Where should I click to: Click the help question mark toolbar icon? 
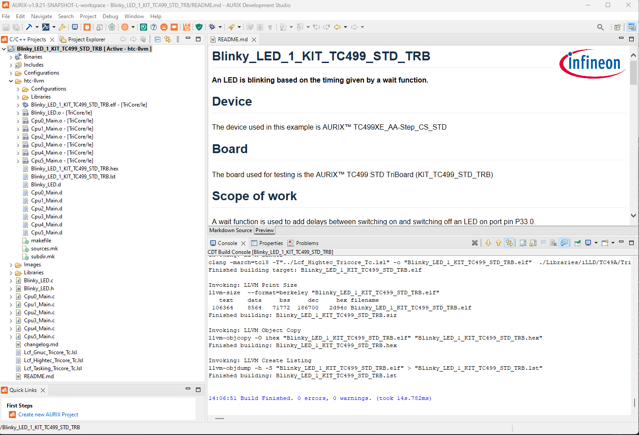coord(154,27)
